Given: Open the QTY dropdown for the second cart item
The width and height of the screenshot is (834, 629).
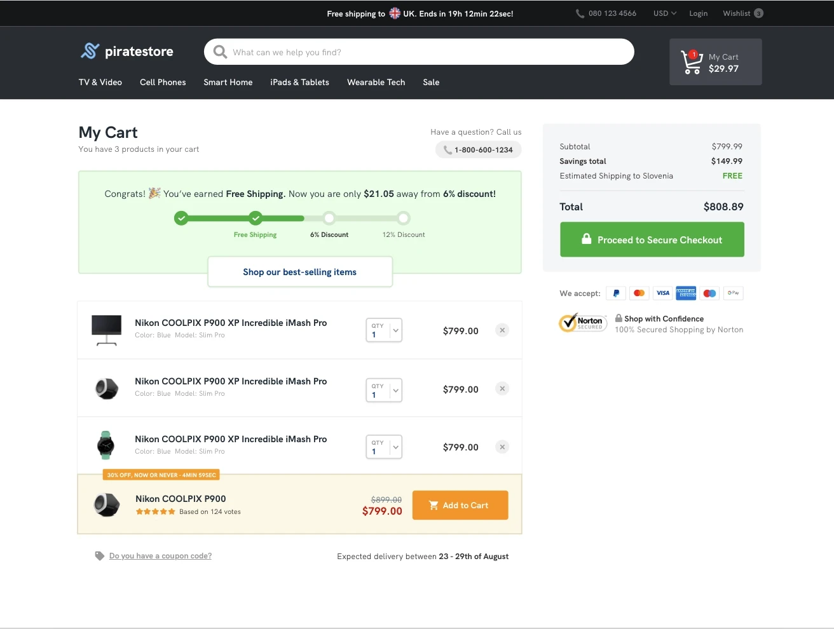Looking at the screenshot, I should click(384, 390).
